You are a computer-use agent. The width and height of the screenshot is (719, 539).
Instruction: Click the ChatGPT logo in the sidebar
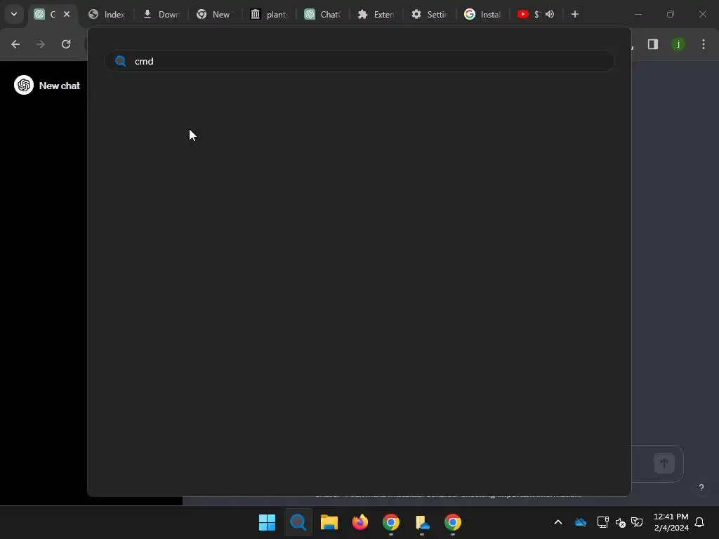pyautogui.click(x=24, y=85)
